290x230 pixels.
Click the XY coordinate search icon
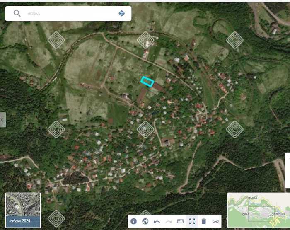point(121,13)
